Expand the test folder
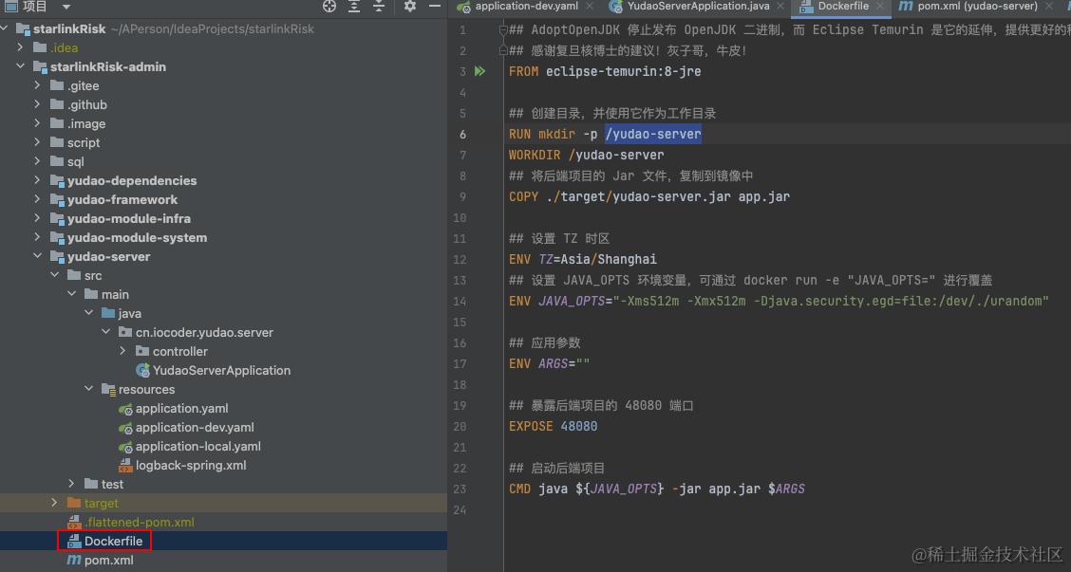This screenshot has height=572, width=1071. tap(72, 484)
